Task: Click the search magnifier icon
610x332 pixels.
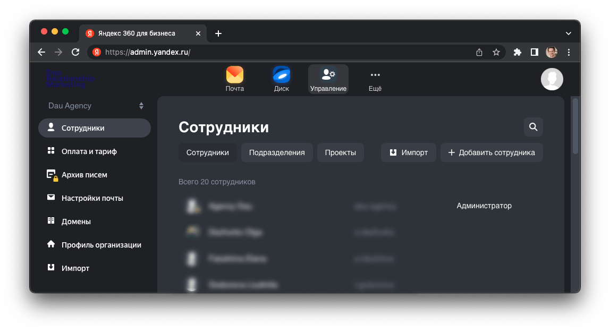Action: tap(533, 127)
